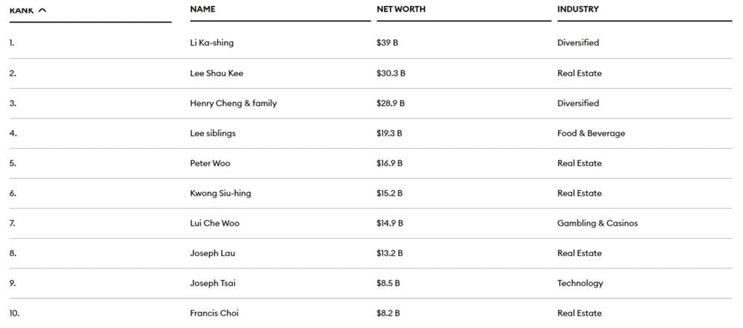
Task: Open Lee Shau Kee's profile
Action: coord(216,73)
